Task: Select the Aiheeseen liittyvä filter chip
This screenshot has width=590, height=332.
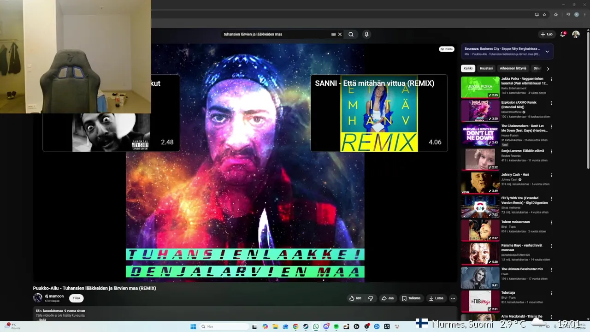Action: [513, 68]
